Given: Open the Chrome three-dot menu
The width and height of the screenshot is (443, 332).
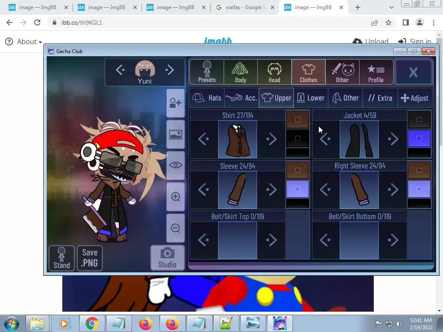Looking at the screenshot, I should (x=433, y=22).
